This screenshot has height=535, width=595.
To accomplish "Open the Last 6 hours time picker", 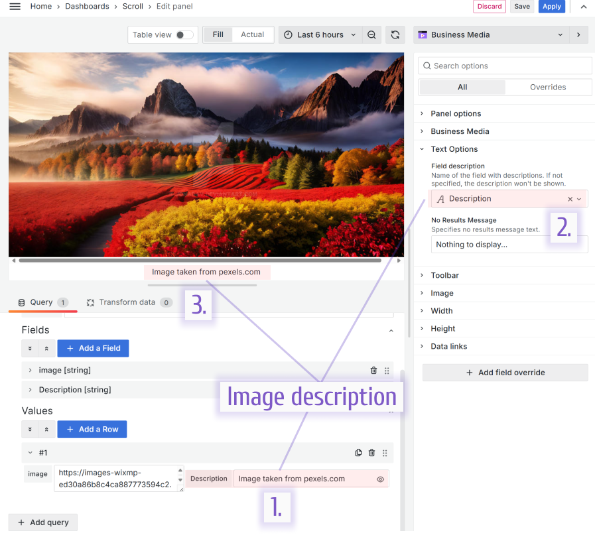I will 320,35.
